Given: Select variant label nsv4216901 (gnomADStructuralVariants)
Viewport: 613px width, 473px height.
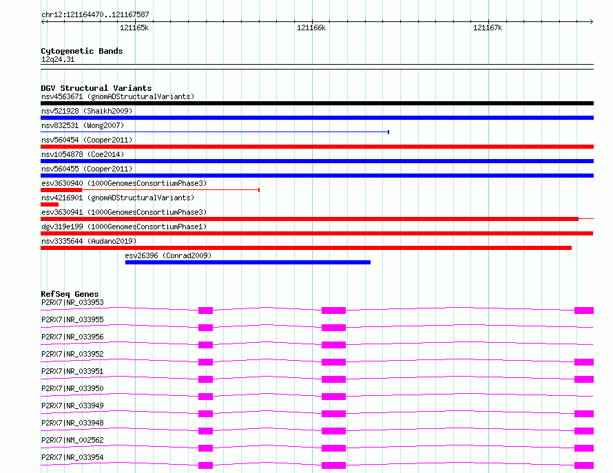Looking at the screenshot, I should [118, 198].
